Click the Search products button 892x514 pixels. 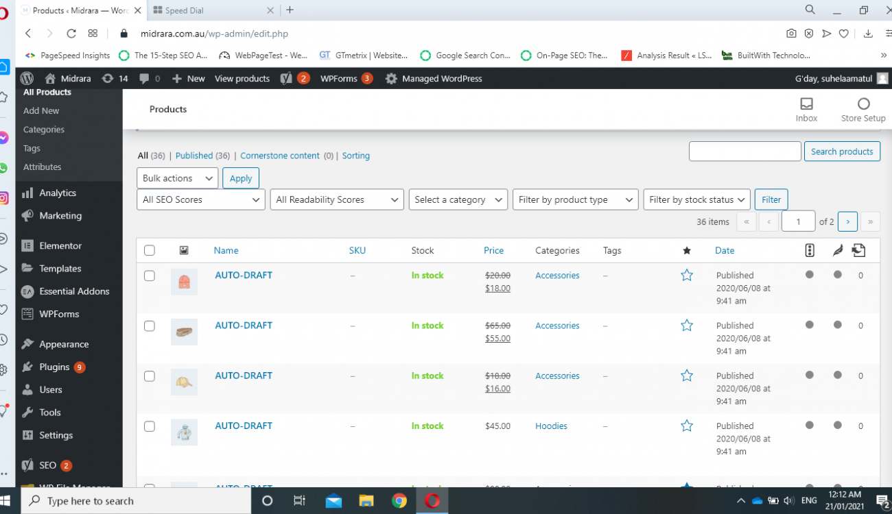[x=842, y=151]
